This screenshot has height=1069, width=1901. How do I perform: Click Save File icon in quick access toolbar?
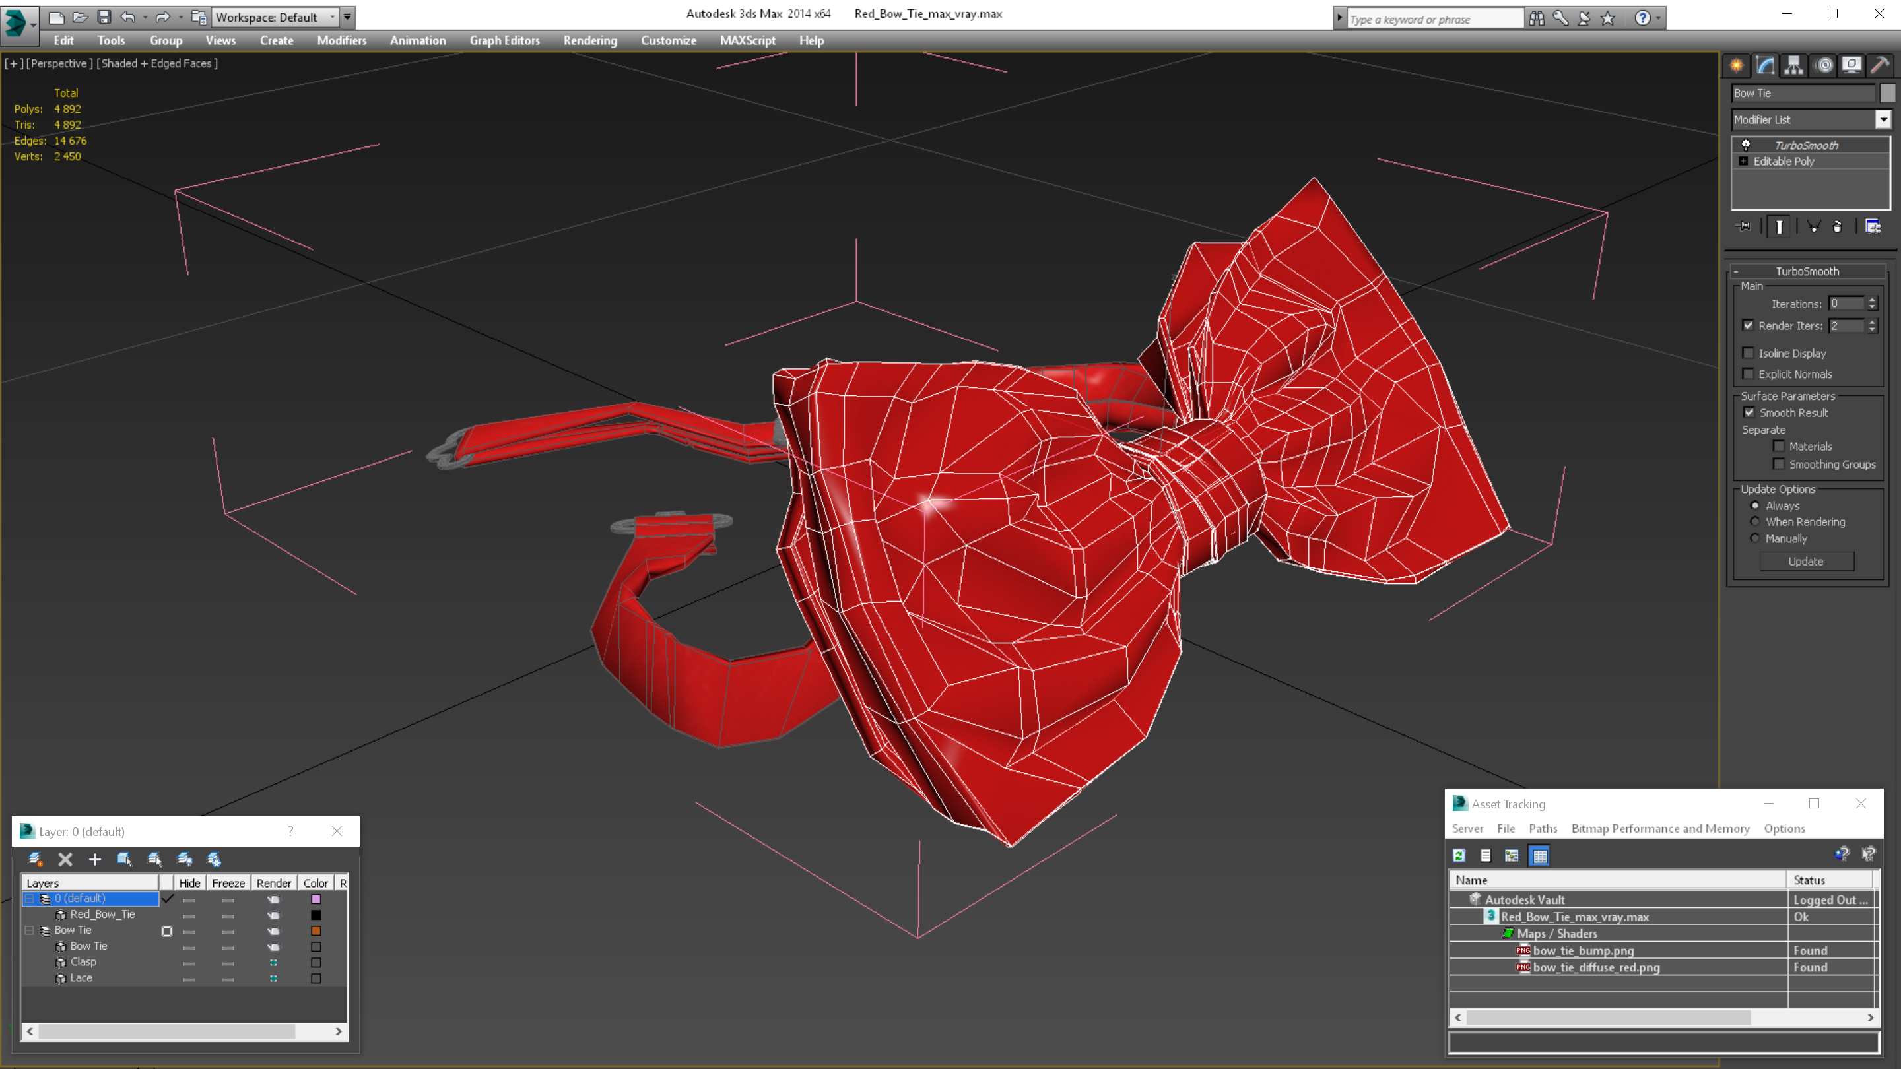coord(104,17)
